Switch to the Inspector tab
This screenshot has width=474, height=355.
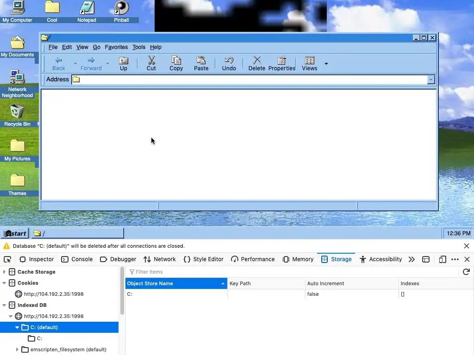[37, 259]
